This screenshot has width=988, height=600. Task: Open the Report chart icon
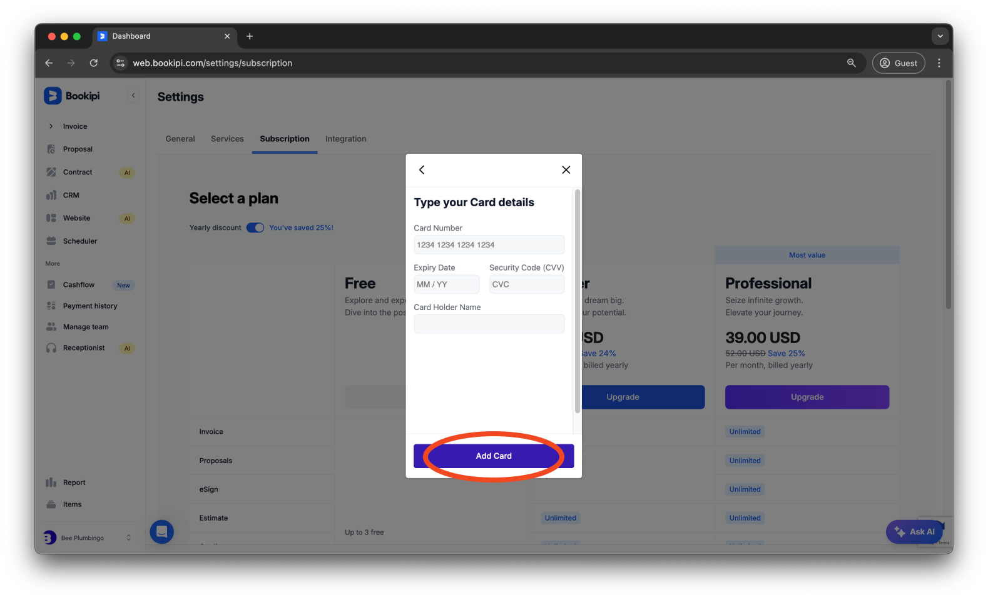coord(51,482)
